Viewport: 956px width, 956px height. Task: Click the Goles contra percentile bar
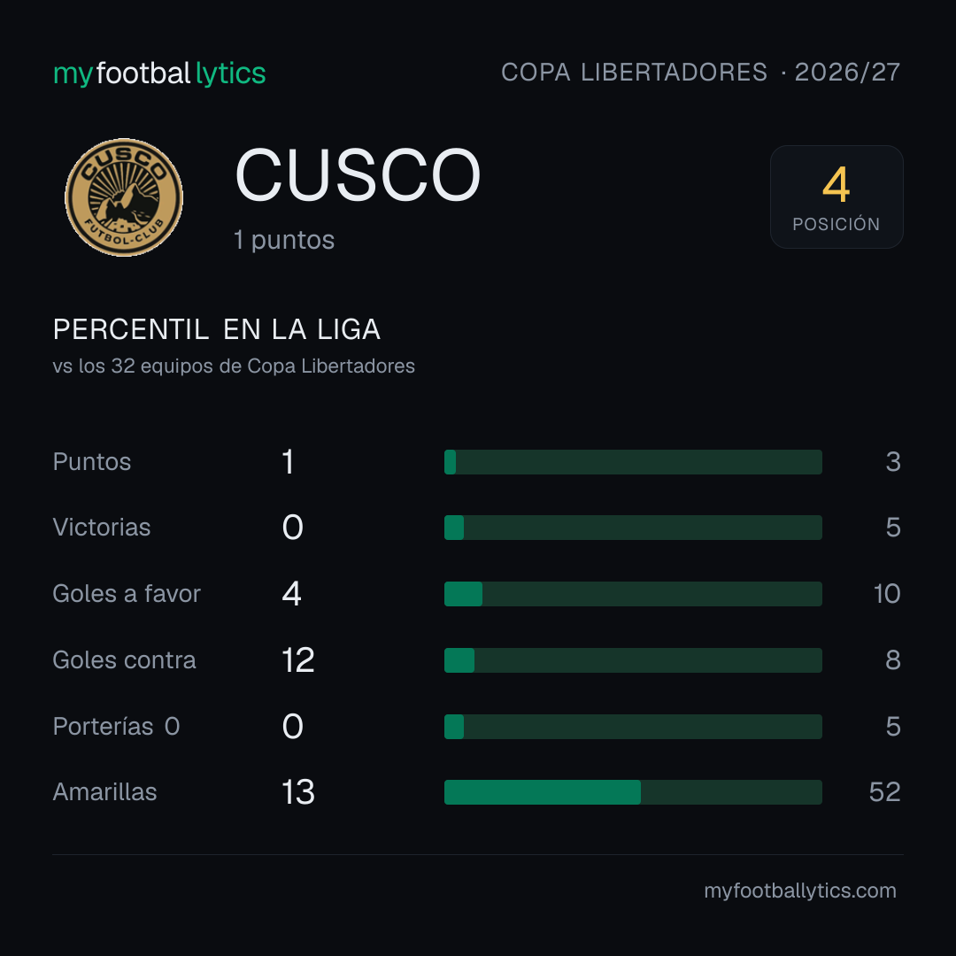633,660
